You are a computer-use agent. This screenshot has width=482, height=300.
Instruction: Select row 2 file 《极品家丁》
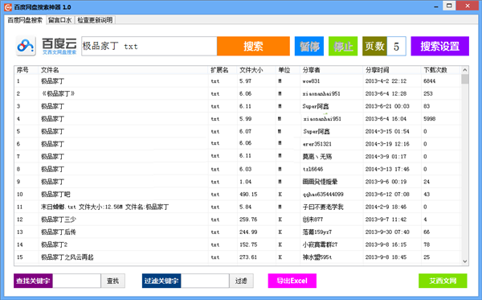58,93
